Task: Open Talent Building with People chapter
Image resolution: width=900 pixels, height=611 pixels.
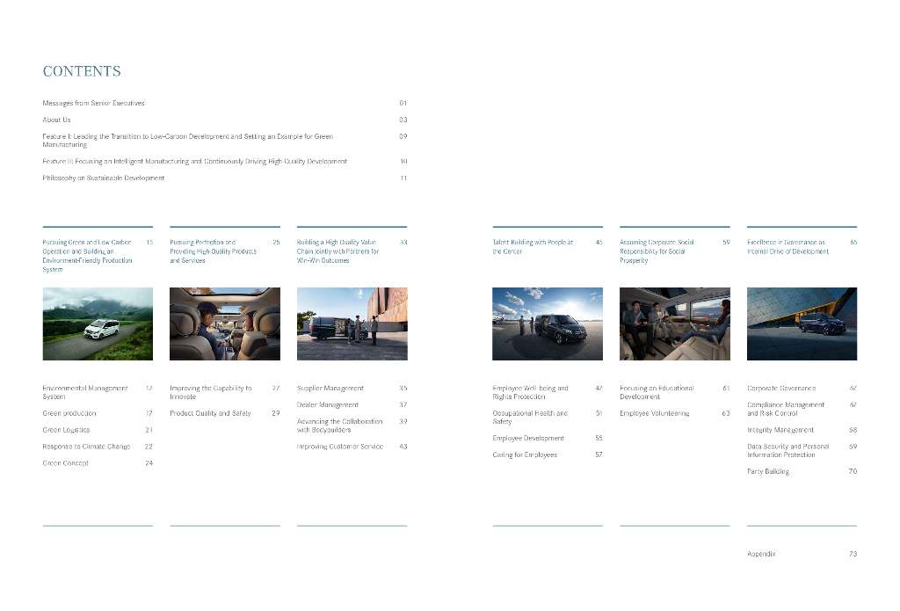Action: (533, 247)
